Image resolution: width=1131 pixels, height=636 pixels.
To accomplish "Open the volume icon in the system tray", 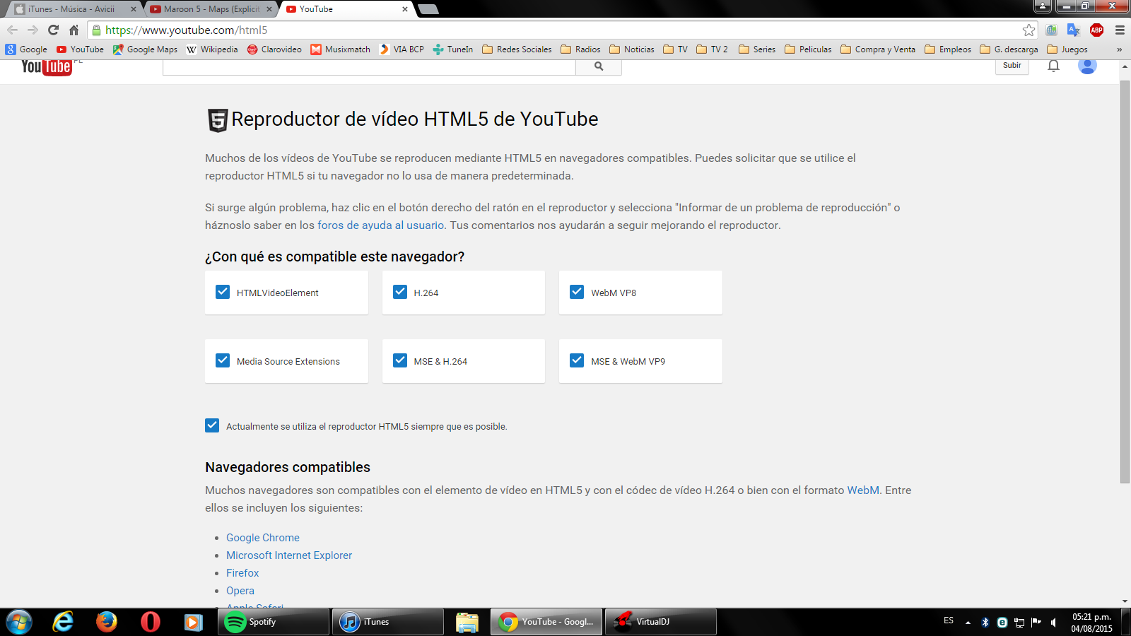I will click(x=1053, y=623).
